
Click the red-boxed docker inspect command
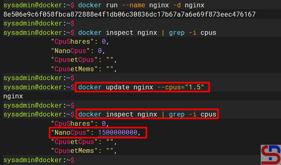click(x=147, y=114)
